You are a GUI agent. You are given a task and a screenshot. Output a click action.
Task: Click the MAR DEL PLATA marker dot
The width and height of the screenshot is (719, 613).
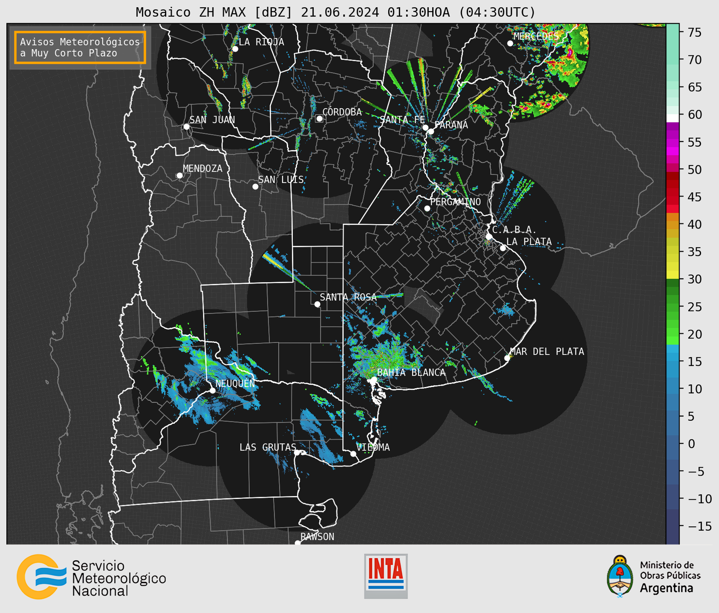point(507,358)
